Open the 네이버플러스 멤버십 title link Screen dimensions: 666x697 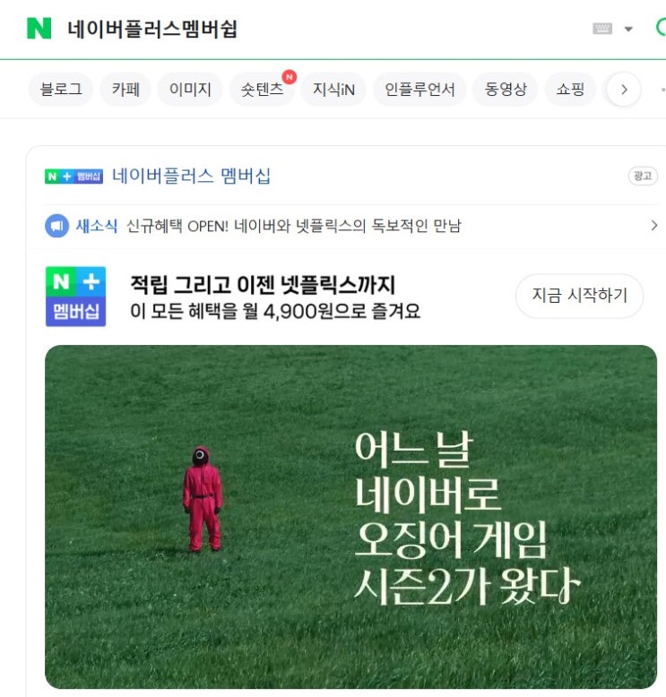pyautogui.click(x=191, y=176)
